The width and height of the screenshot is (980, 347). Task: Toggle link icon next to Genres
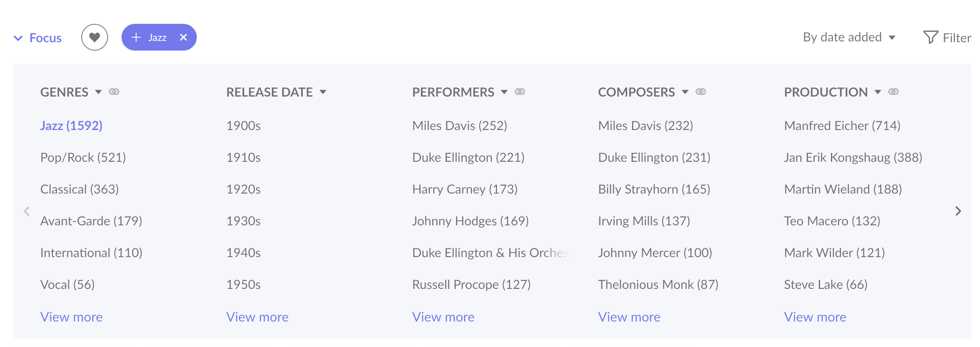pos(114,92)
